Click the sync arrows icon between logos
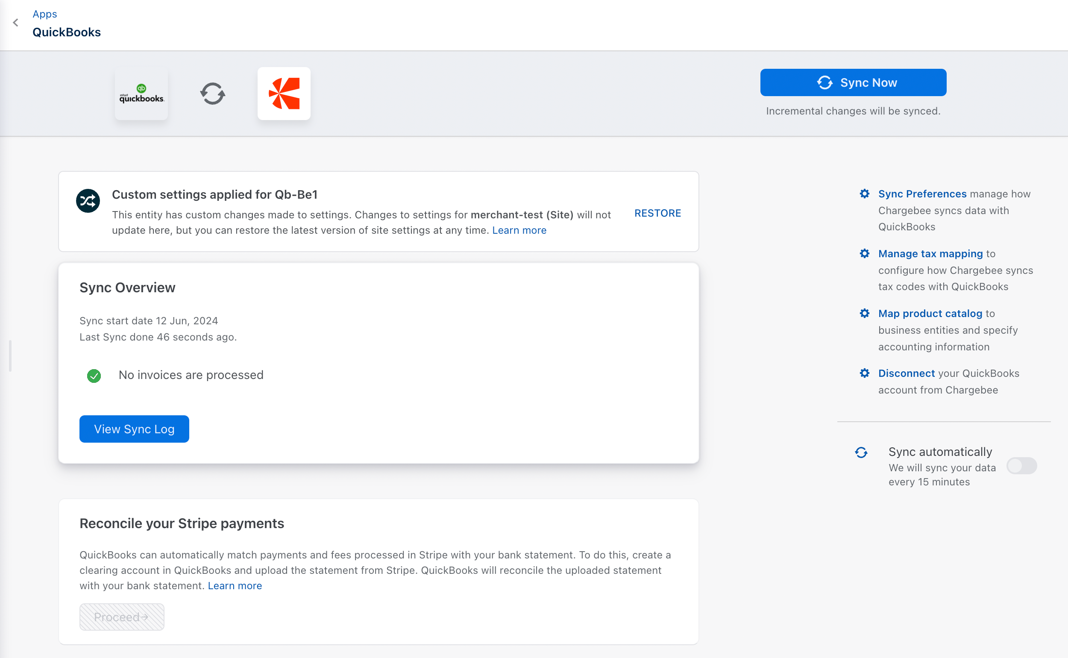Viewport: 1068px width, 658px height. pyautogui.click(x=212, y=94)
